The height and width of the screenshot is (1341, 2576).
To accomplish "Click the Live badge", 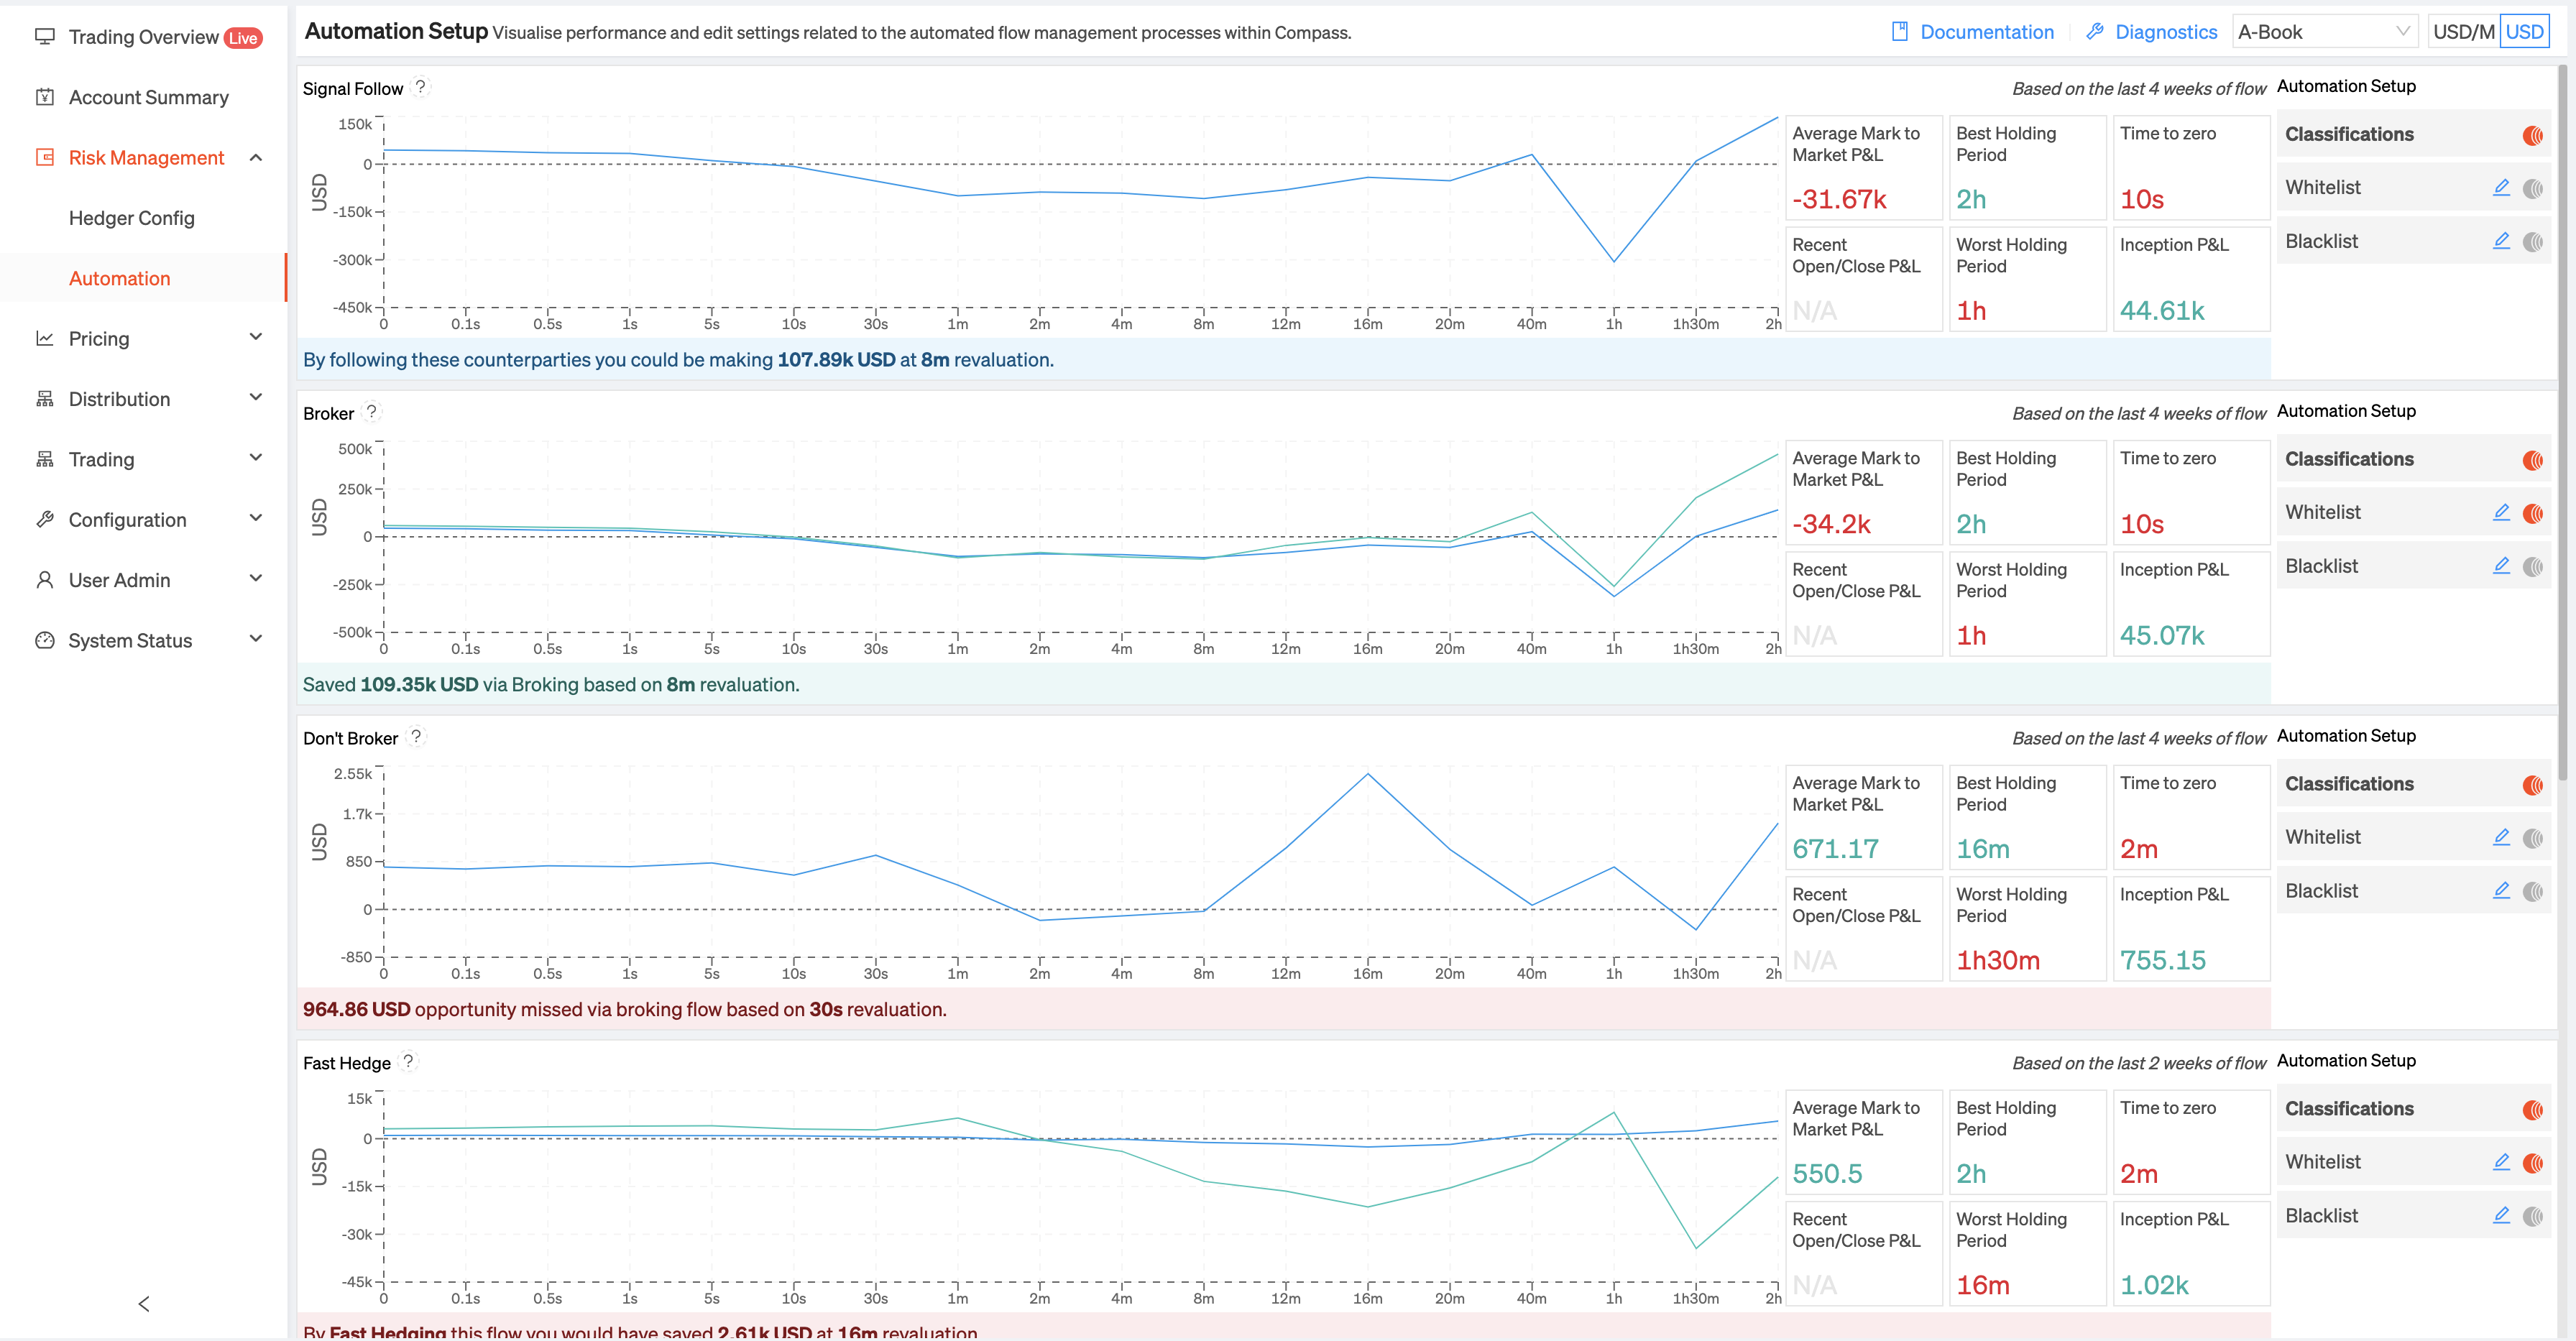I will click(x=243, y=38).
